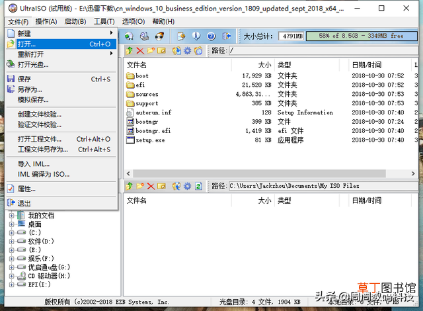Click the local 路径 field with My ISO Files
This screenshot has width=423, height=311.
click(323, 186)
